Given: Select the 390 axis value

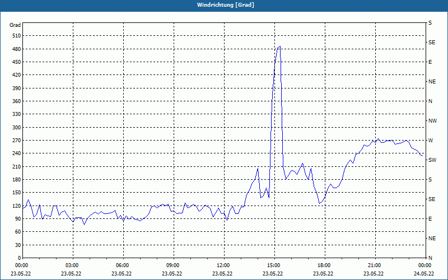Looking at the screenshot, I should pos(17,88).
